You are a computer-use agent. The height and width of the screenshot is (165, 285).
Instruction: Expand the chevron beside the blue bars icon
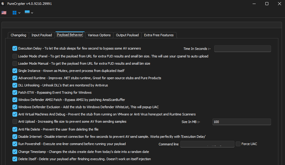[x=32, y=13]
